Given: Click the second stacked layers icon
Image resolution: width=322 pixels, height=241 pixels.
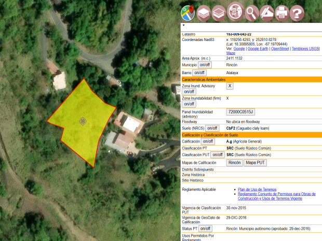Looking at the screenshot, I should [x=219, y=11].
